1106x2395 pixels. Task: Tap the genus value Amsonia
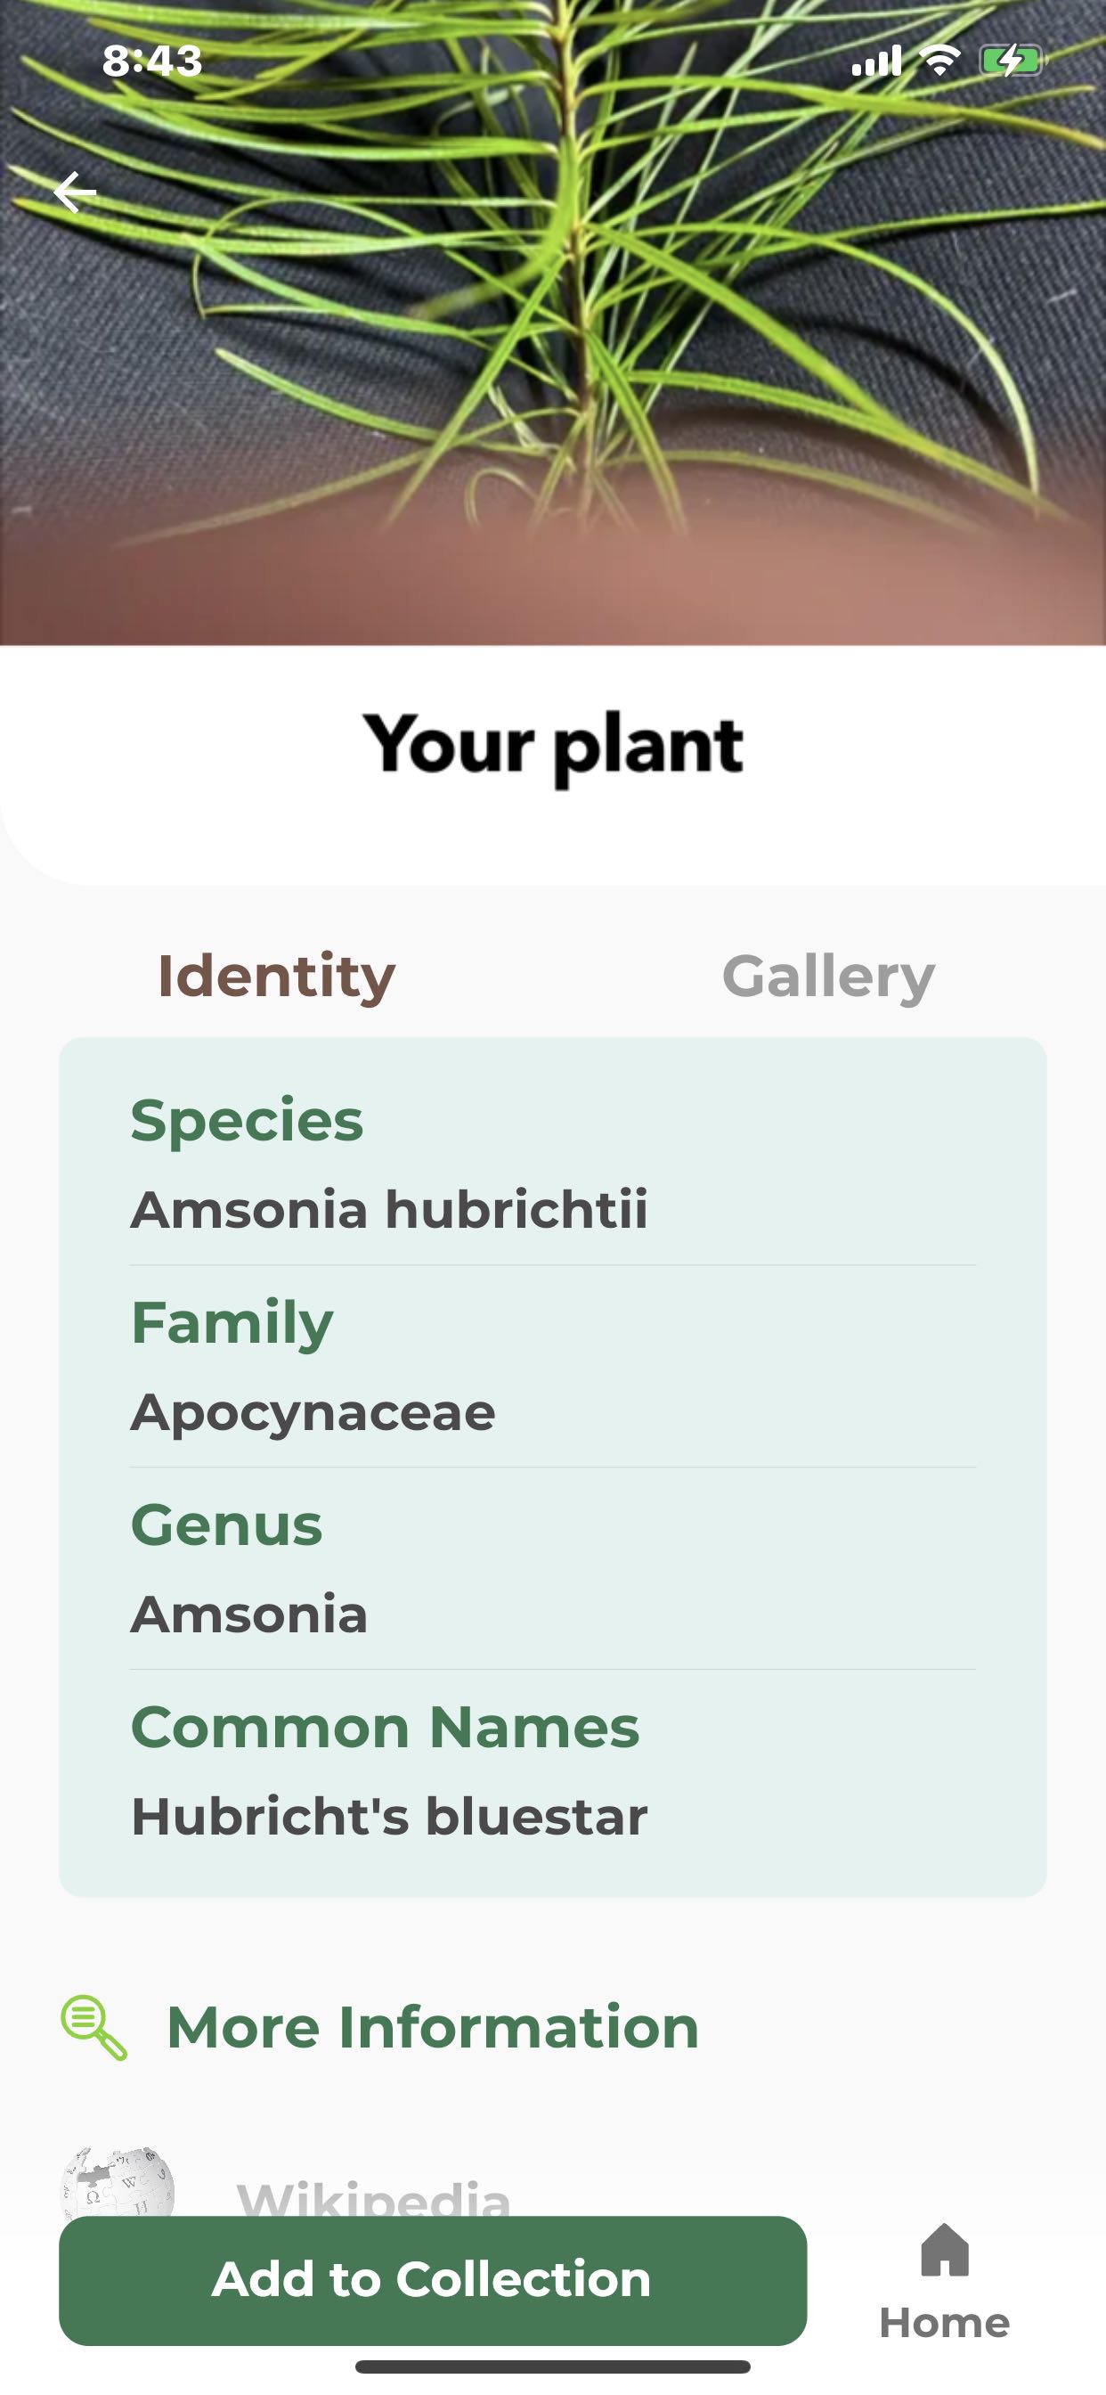point(249,1615)
